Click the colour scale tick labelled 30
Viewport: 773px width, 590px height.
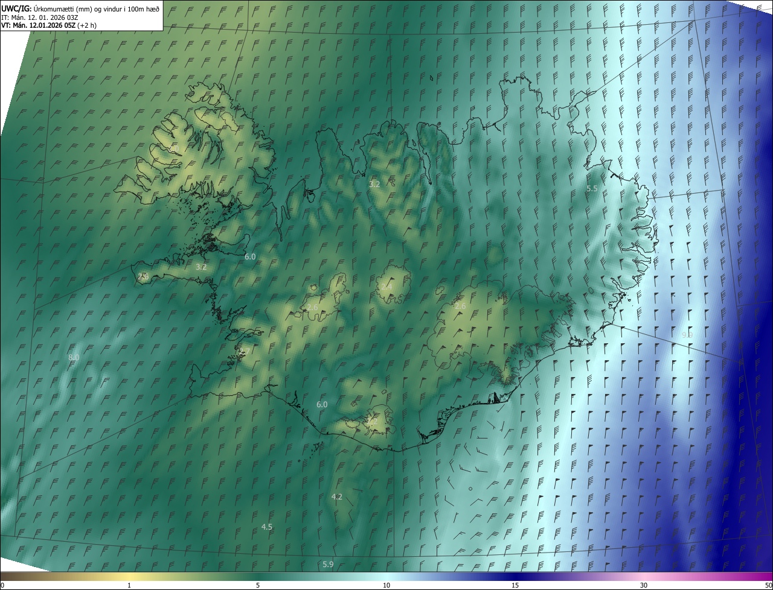[644, 586]
